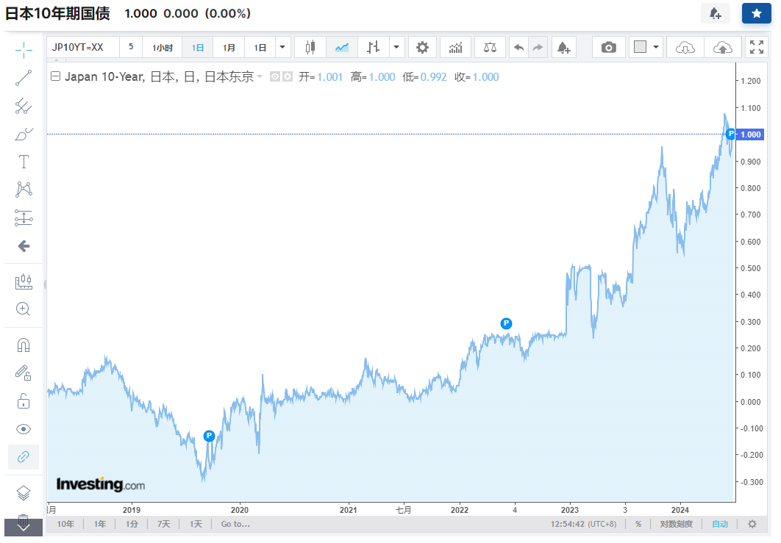This screenshot has height=543, width=781.
Task: Select the magnet snap tool
Action: point(24,345)
